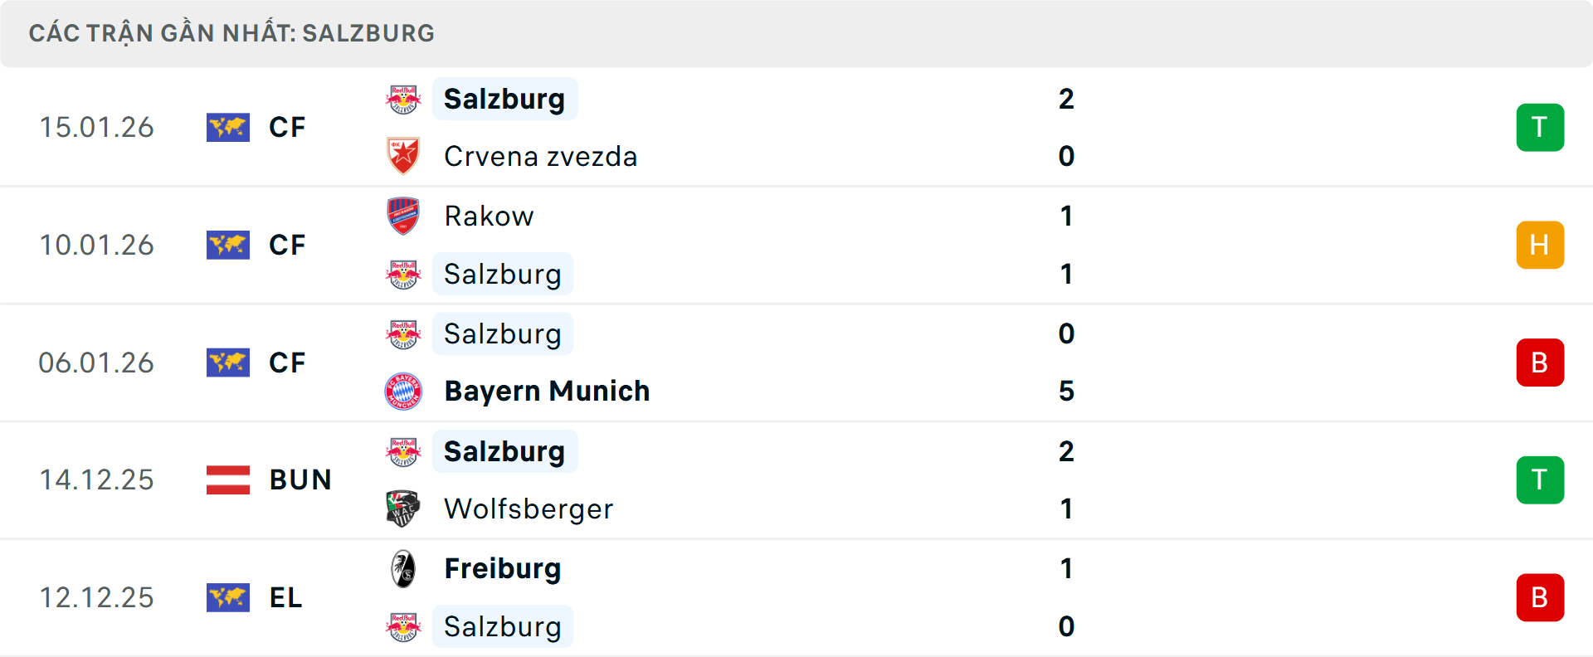Image resolution: width=1593 pixels, height=657 pixels.
Task: Click Salzburg crest in the 15.01.26 match
Action: 403,100
